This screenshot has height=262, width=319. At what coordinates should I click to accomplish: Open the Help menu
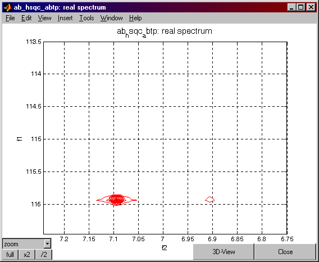(x=135, y=18)
